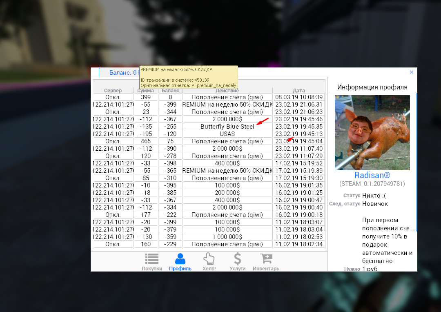Image resolution: width=441 pixels, height=312 pixels.
Task: Select the USAS purchase row
Action: coord(227,134)
